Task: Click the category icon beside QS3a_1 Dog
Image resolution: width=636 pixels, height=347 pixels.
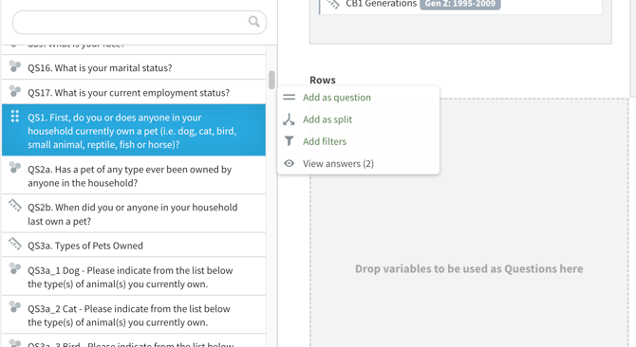Action: (x=15, y=268)
